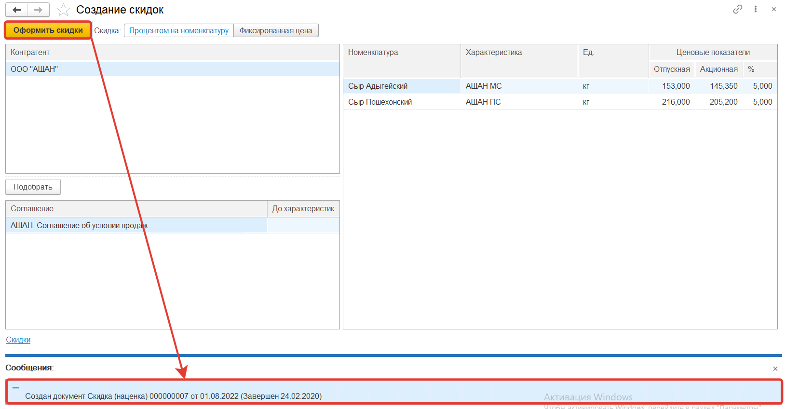The height and width of the screenshot is (409, 785).
Task: Collapse message with the blue dash icon
Action: (x=16, y=387)
